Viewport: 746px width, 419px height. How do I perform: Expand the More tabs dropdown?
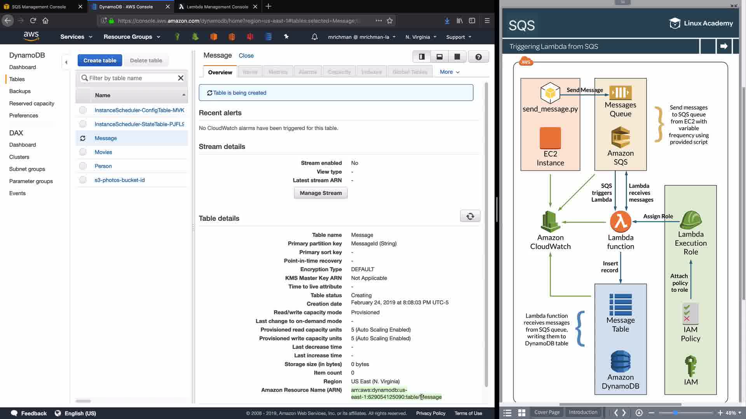pos(450,72)
